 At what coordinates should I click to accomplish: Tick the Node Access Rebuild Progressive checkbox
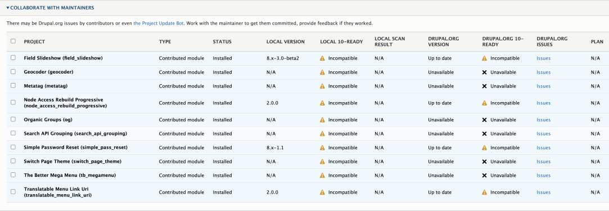tap(13, 102)
